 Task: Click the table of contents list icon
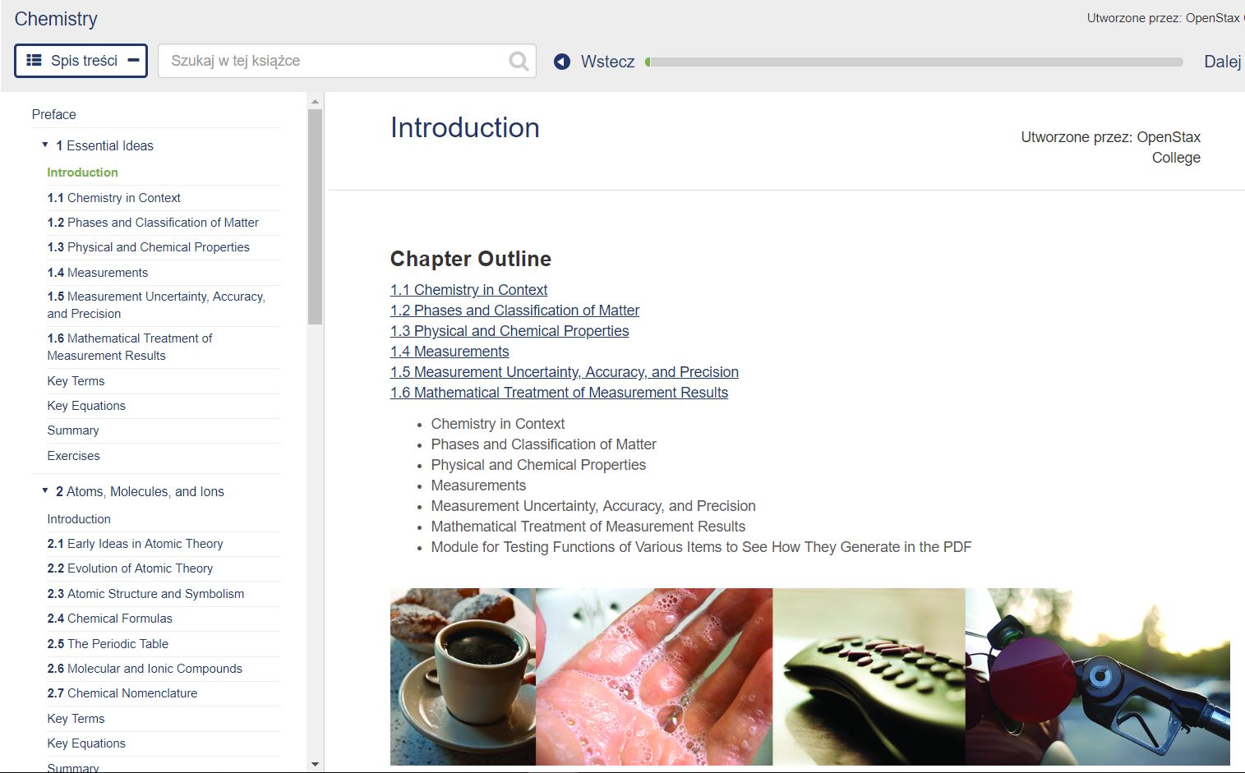tap(35, 60)
